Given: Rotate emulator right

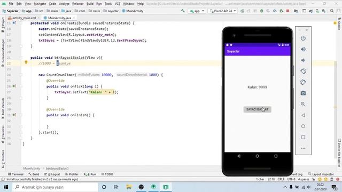Looking at the screenshot, I should click(303, 82).
